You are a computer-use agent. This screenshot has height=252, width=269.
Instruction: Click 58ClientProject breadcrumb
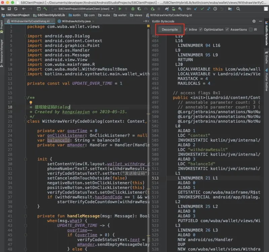tap(15, 15)
